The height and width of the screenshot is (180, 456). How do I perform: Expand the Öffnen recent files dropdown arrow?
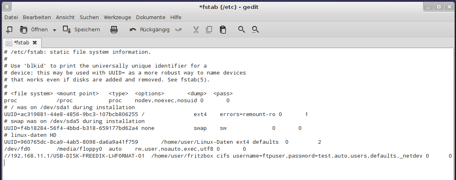(x=54, y=30)
